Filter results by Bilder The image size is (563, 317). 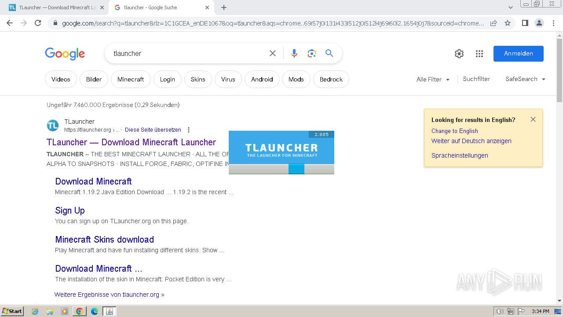tap(94, 79)
